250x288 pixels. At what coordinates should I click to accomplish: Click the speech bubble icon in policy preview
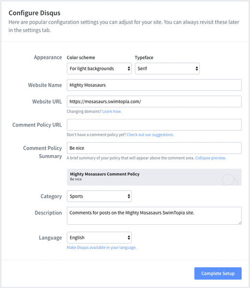click(230, 180)
